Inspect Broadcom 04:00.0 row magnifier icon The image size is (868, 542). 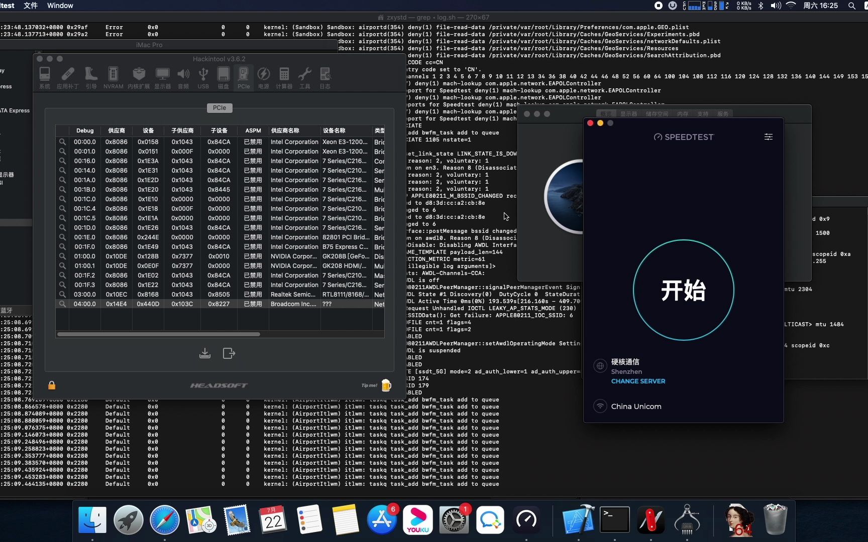pos(62,304)
